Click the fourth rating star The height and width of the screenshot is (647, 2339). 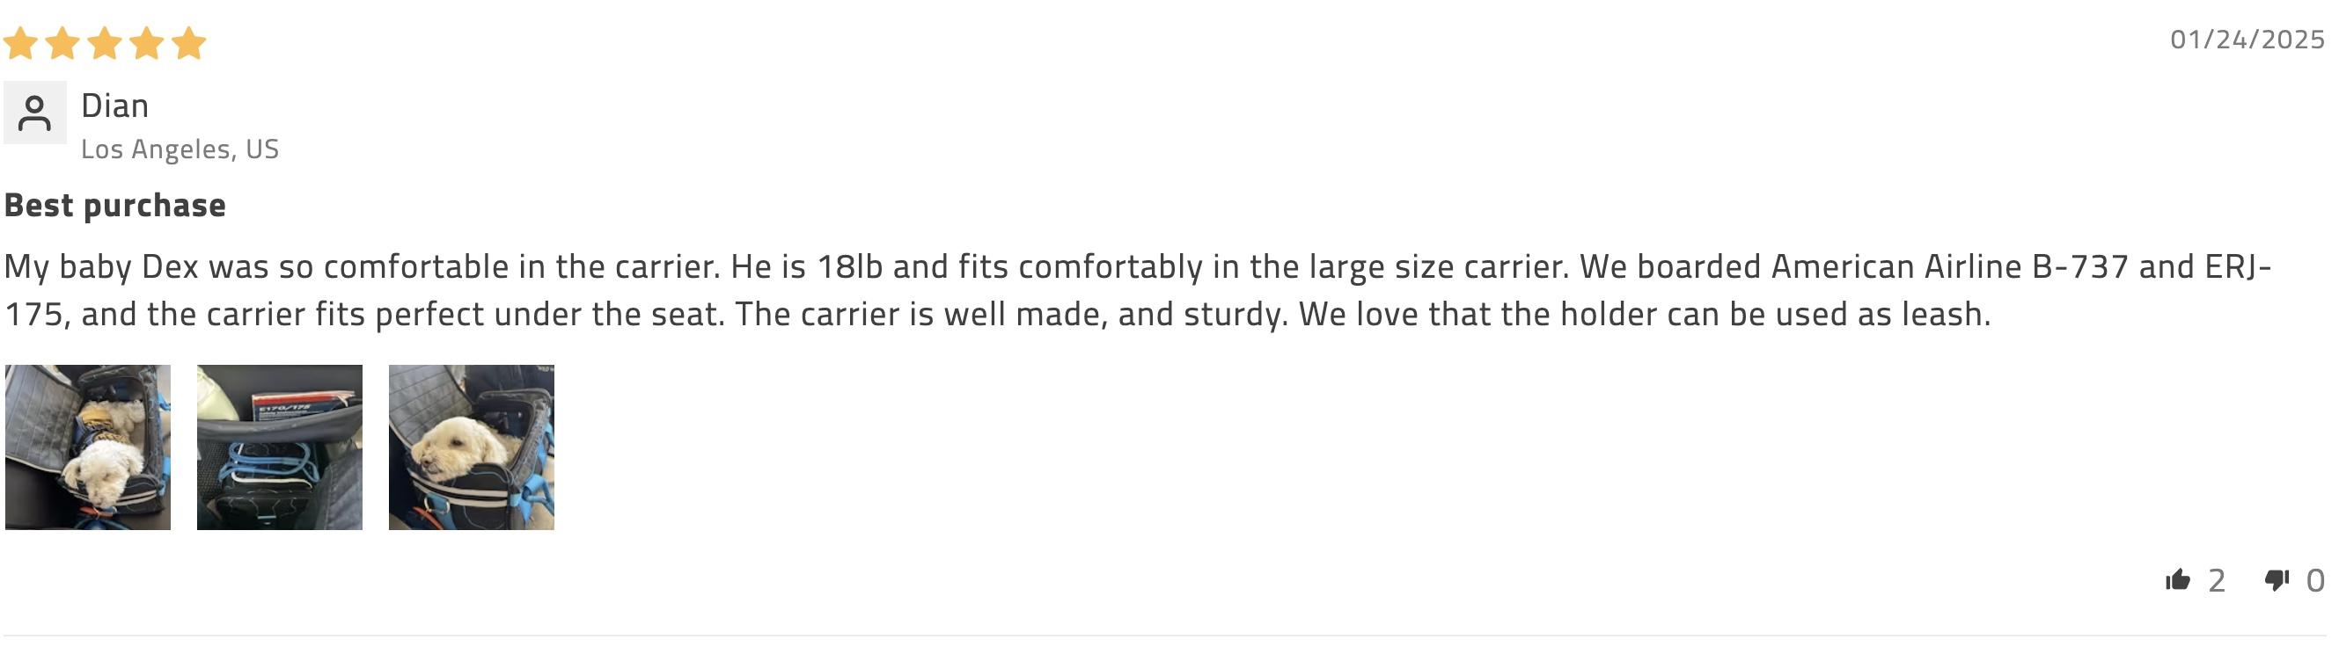(x=146, y=43)
